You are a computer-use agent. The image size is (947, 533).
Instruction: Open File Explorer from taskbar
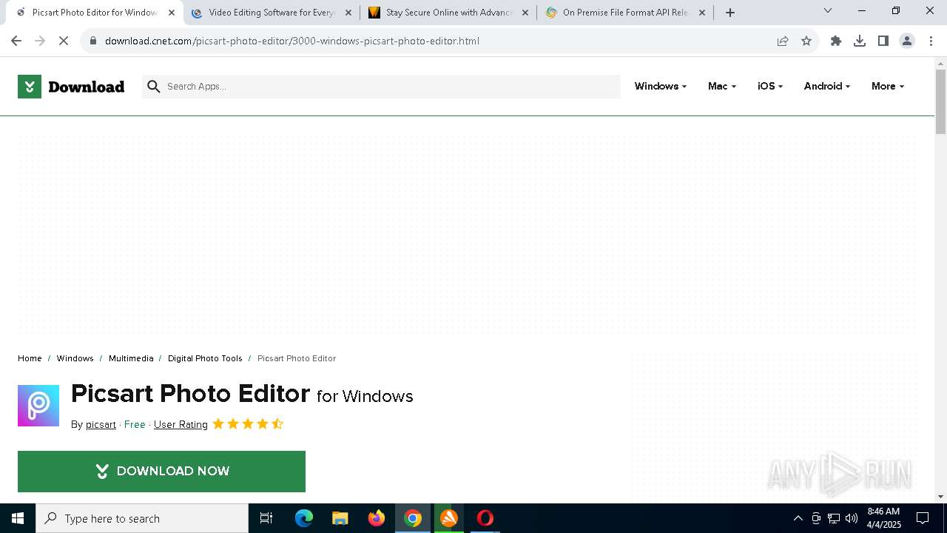coord(340,518)
